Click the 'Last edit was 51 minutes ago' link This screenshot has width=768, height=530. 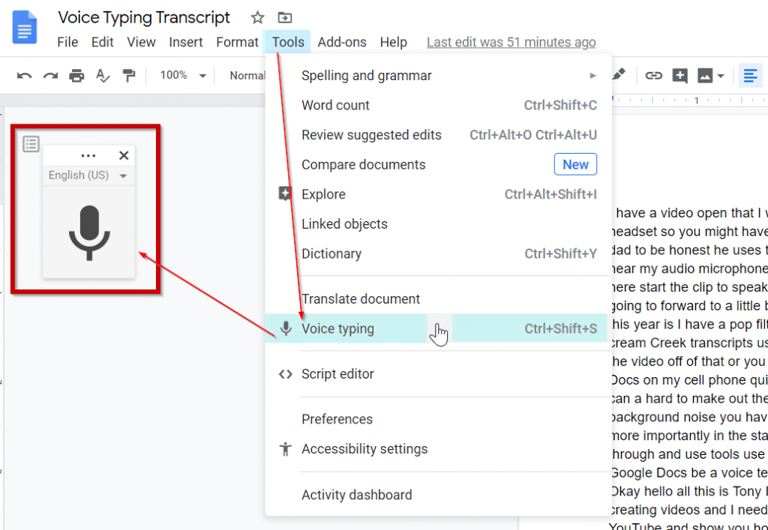point(511,43)
